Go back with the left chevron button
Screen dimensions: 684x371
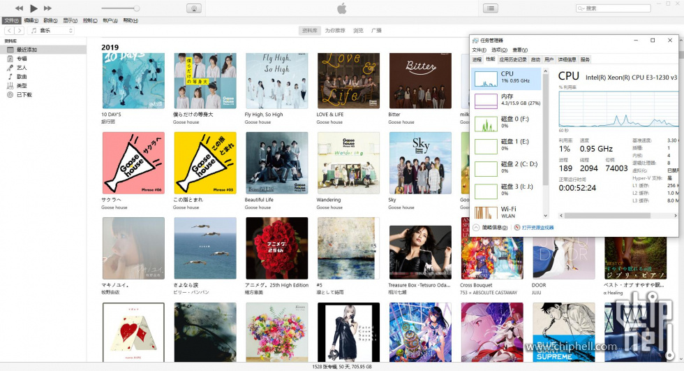click(x=9, y=31)
